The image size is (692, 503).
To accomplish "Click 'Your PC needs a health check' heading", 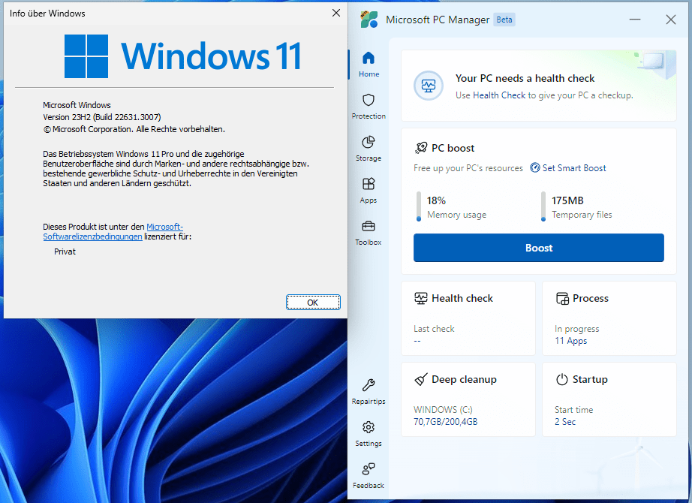I will point(525,78).
